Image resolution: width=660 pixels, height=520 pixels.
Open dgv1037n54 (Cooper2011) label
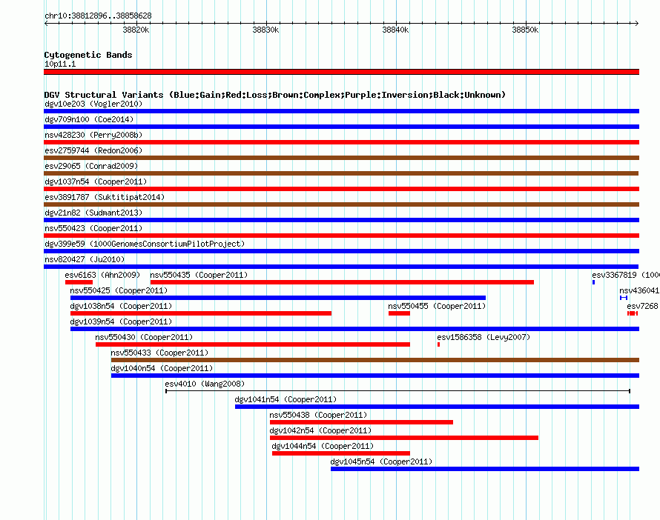pos(96,181)
